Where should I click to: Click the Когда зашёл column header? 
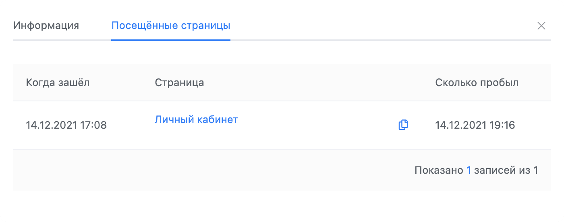pyautogui.click(x=58, y=83)
